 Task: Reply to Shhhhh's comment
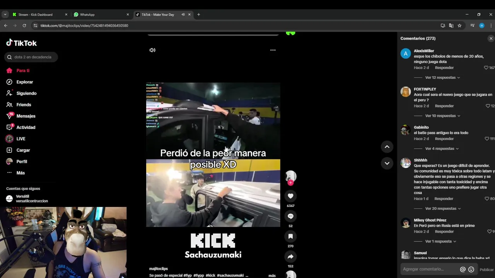[444, 198]
